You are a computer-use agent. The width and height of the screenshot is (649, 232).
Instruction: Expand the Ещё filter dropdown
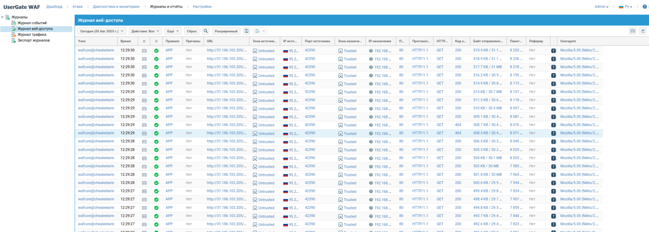click(x=173, y=31)
